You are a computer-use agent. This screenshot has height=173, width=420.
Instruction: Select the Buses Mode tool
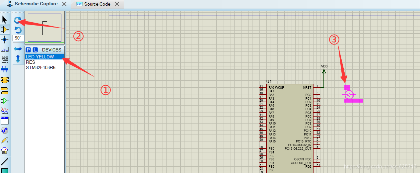5,69
